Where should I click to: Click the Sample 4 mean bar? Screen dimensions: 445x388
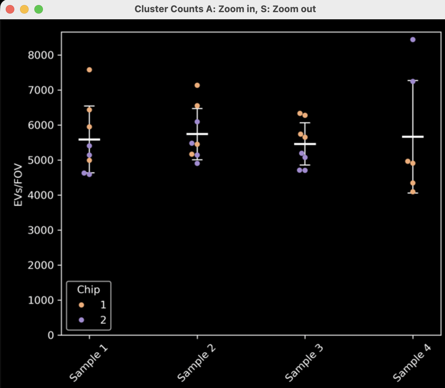(413, 136)
